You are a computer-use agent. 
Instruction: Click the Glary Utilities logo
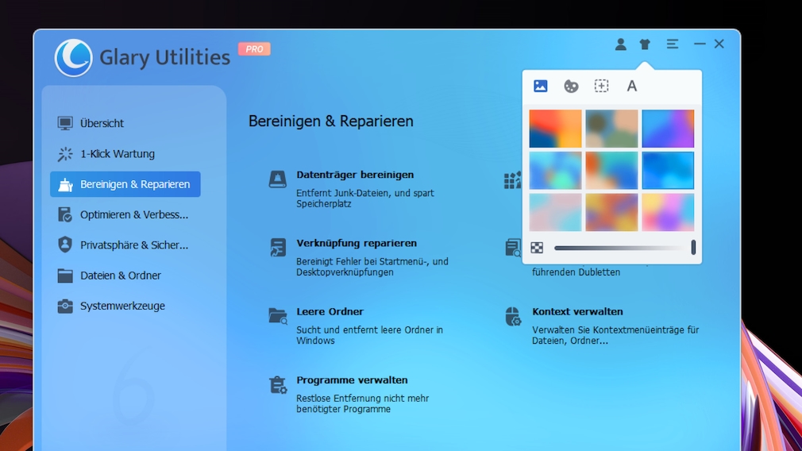73,58
